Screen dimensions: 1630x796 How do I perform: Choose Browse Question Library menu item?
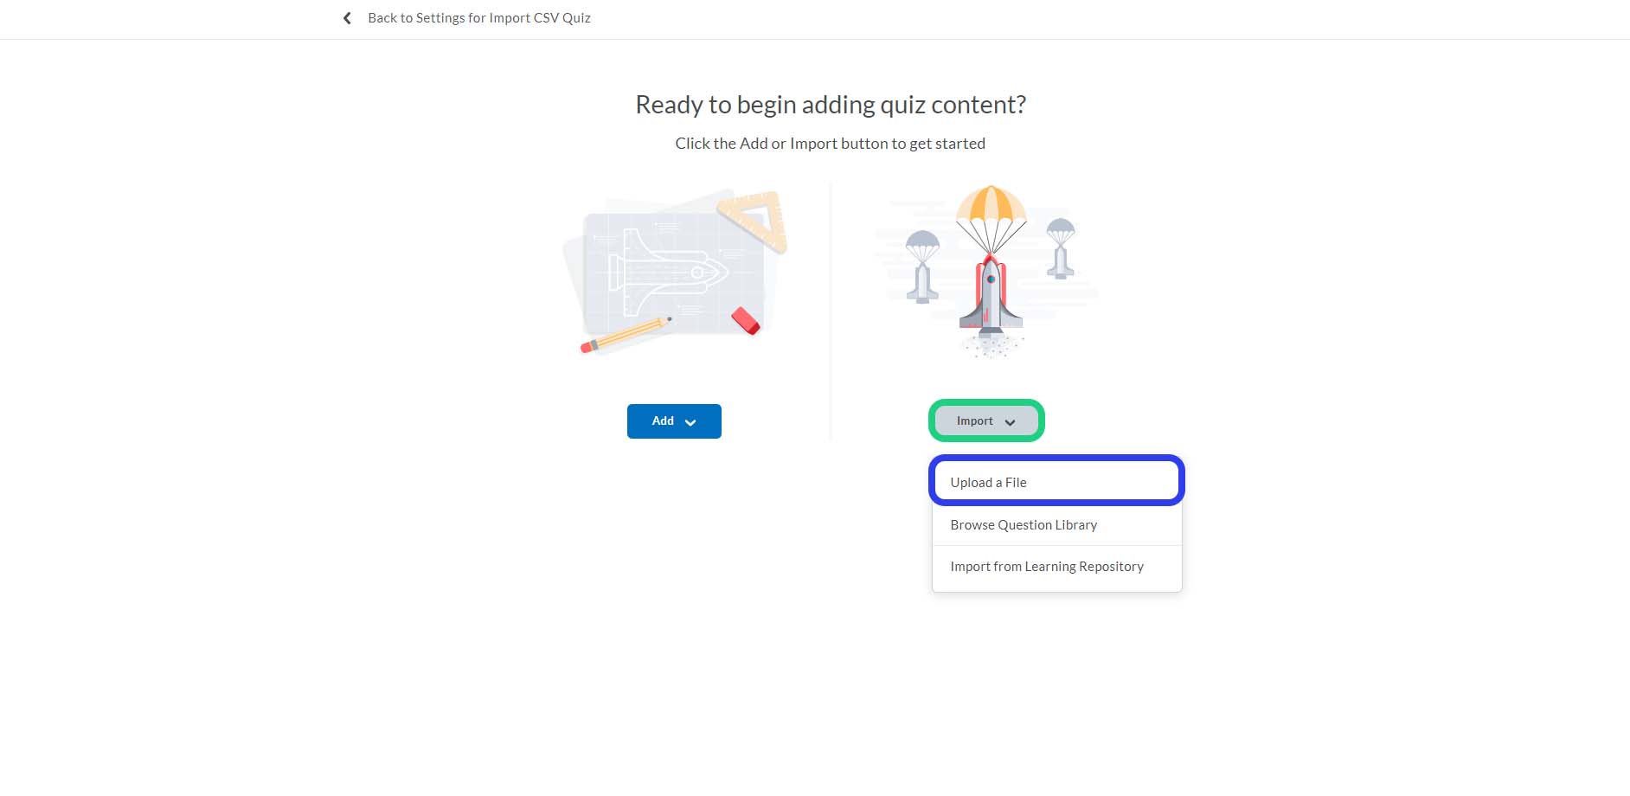(1023, 525)
